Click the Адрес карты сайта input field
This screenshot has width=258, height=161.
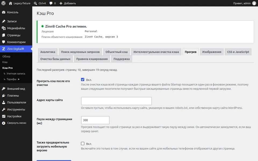(116, 101)
